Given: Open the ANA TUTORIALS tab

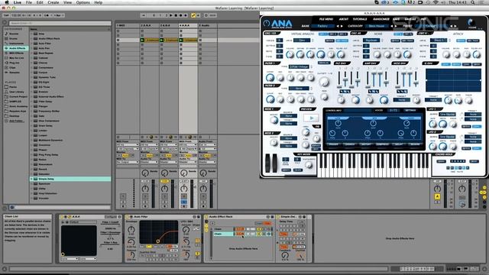Looking at the screenshot, I should 360,19.
